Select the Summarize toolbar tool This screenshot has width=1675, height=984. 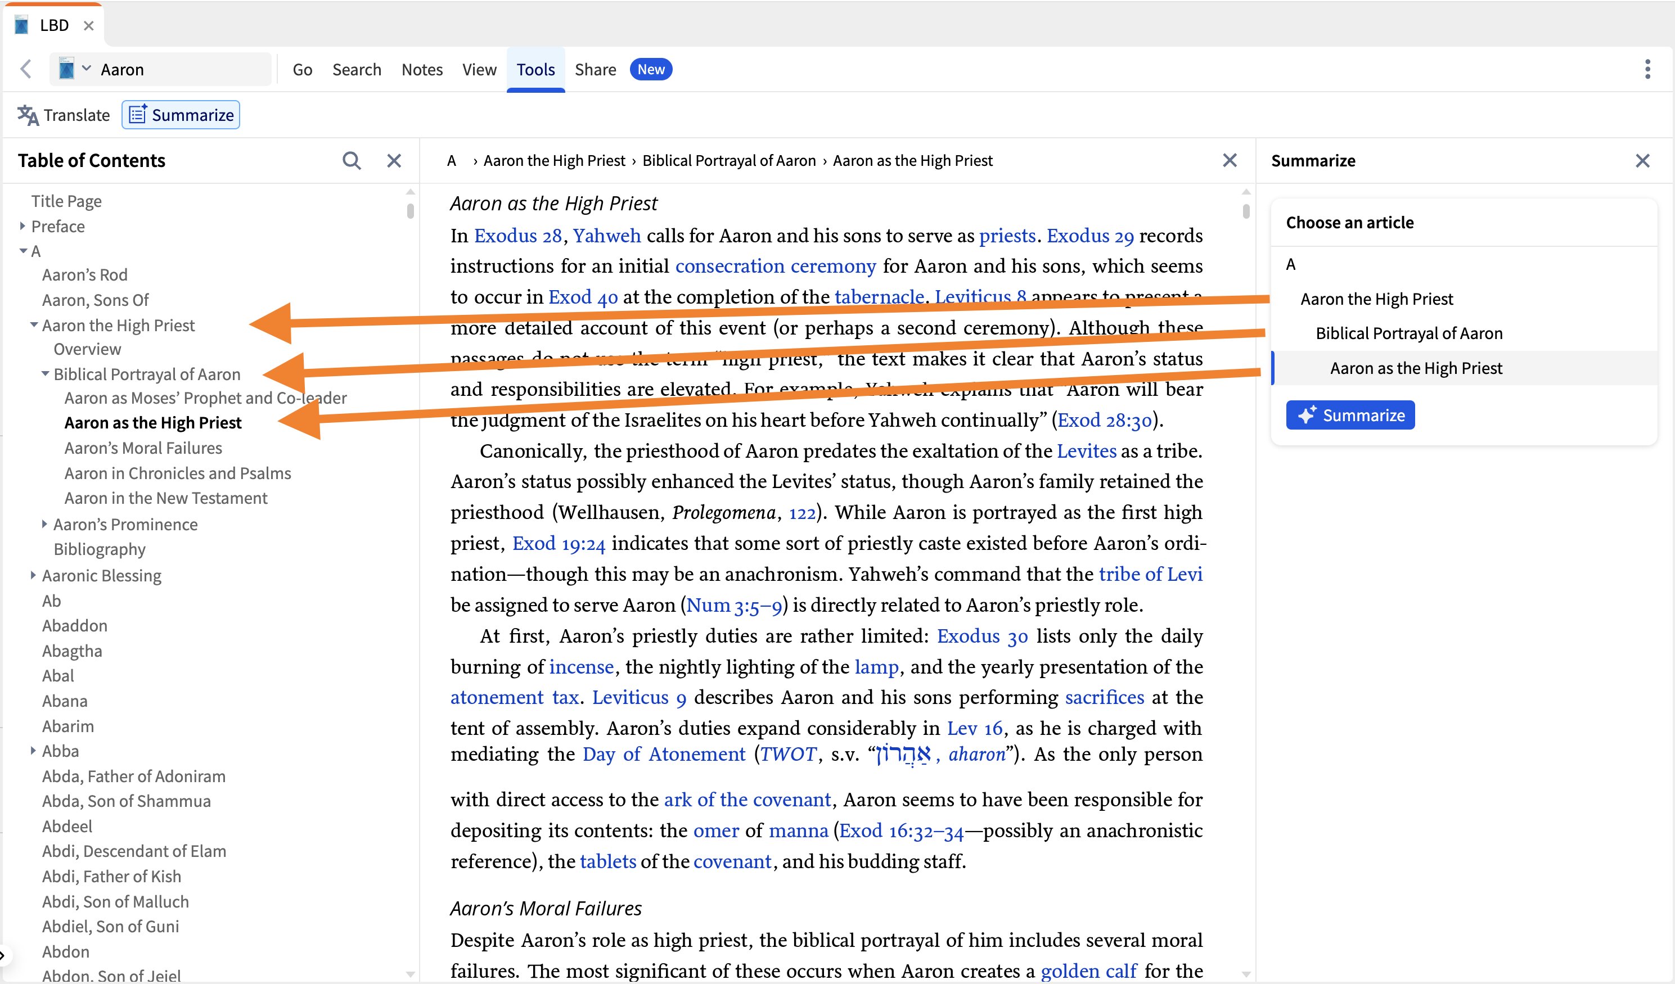click(x=180, y=114)
